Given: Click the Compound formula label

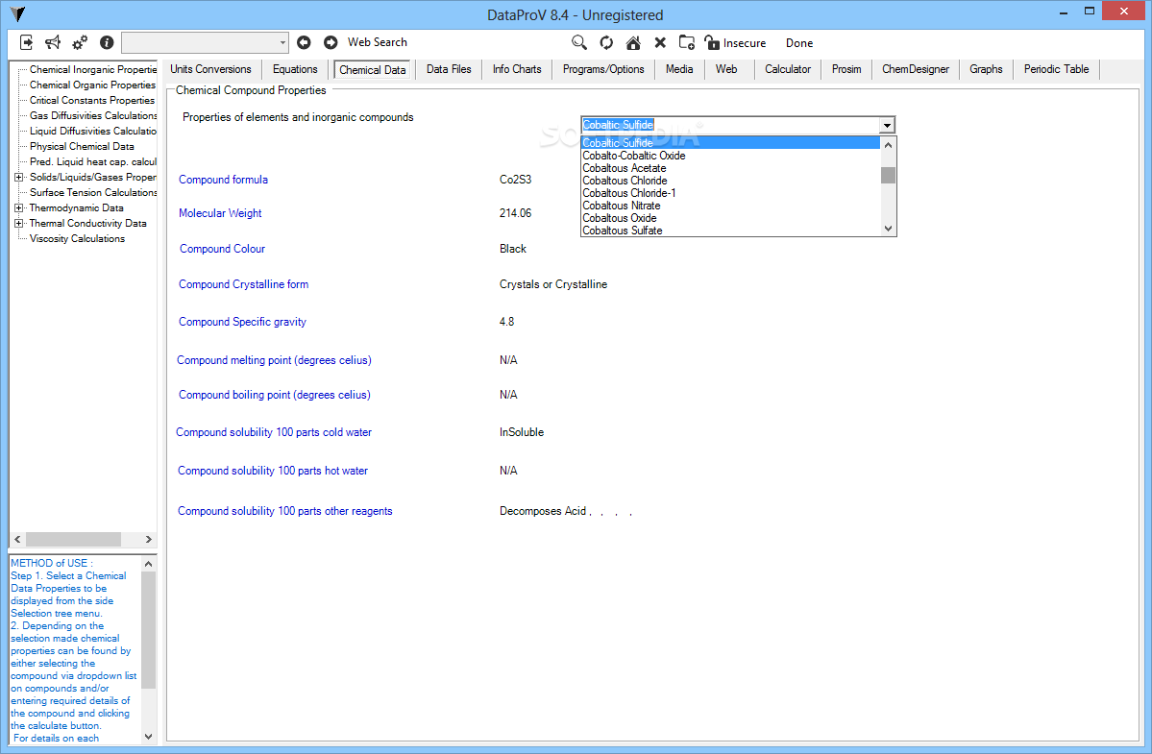Looking at the screenshot, I should click(x=223, y=180).
